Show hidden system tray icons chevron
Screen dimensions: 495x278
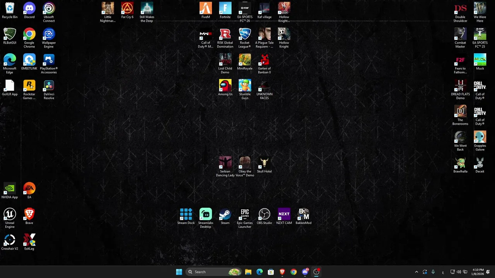coord(416,272)
